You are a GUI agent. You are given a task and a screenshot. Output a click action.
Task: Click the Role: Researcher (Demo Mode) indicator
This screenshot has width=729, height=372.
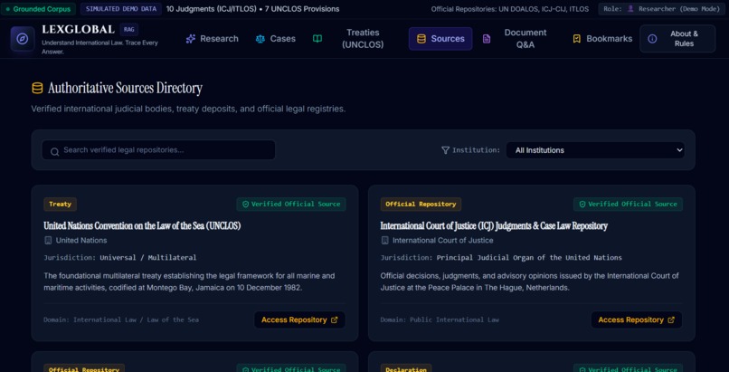pyautogui.click(x=661, y=9)
